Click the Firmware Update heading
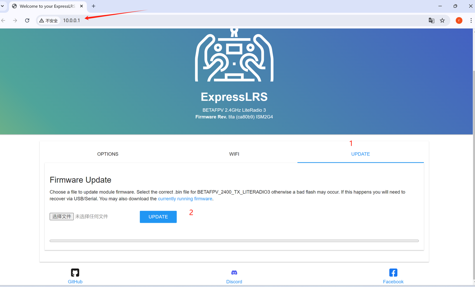This screenshot has width=475, height=287. (x=81, y=180)
